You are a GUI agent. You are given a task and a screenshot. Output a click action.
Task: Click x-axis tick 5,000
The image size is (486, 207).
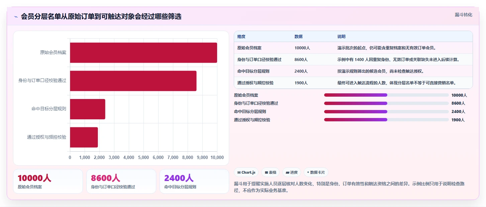(x=143, y=157)
